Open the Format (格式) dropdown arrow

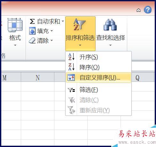coord(15,45)
